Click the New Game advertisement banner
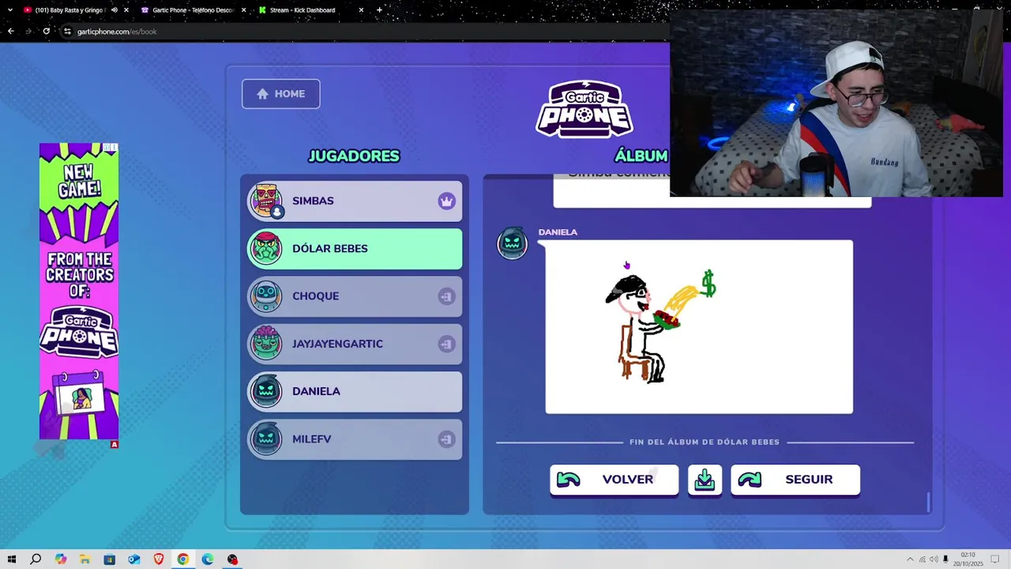The height and width of the screenshot is (569, 1011). [x=79, y=291]
